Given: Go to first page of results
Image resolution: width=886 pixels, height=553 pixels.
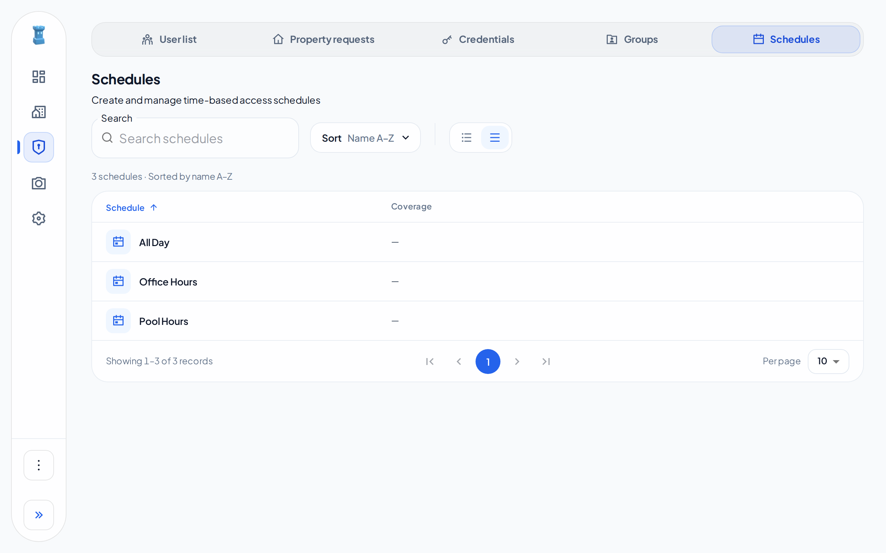Looking at the screenshot, I should [430, 362].
